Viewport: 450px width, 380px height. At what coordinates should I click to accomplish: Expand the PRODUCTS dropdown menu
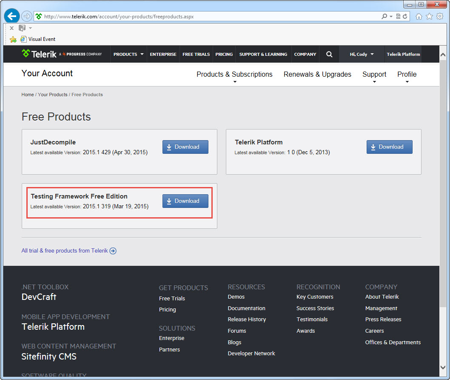click(x=128, y=54)
